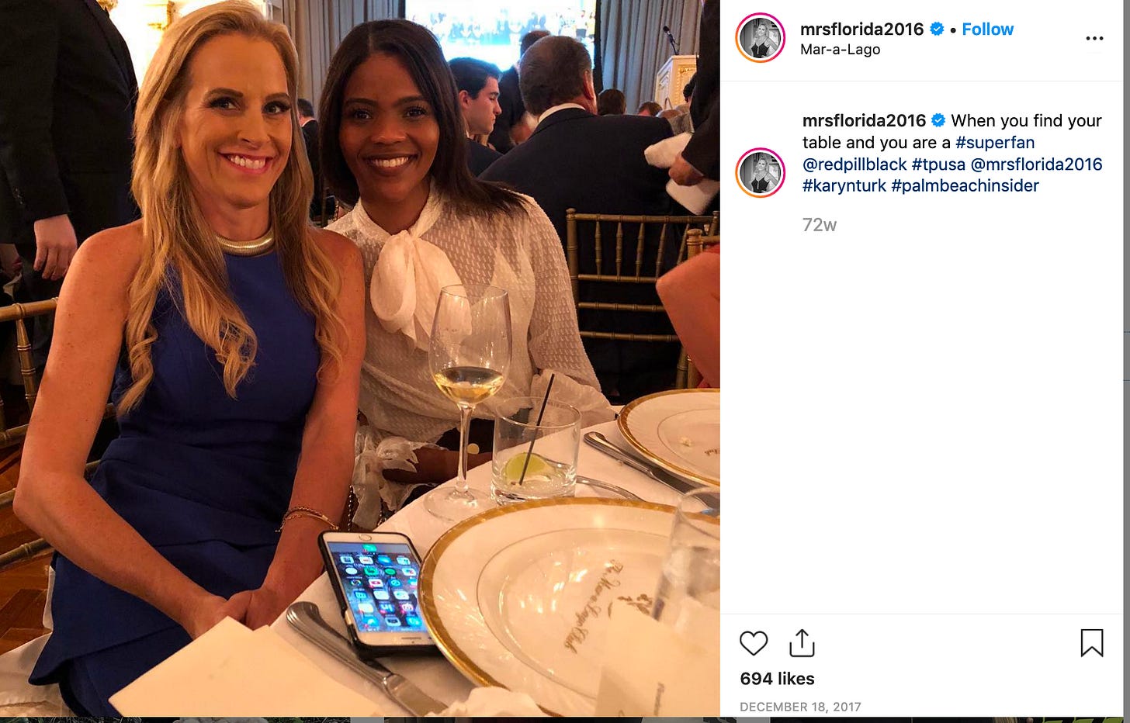Click the December 18, 2017 date
Image resolution: width=1130 pixels, height=723 pixels.
(800, 707)
